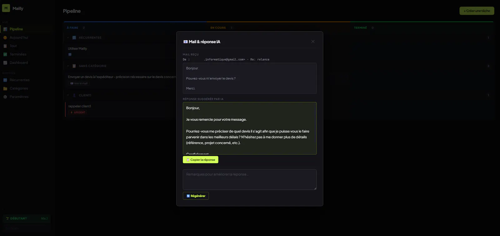Click Créer une tâche button
This screenshot has height=236, width=500.
click(477, 11)
